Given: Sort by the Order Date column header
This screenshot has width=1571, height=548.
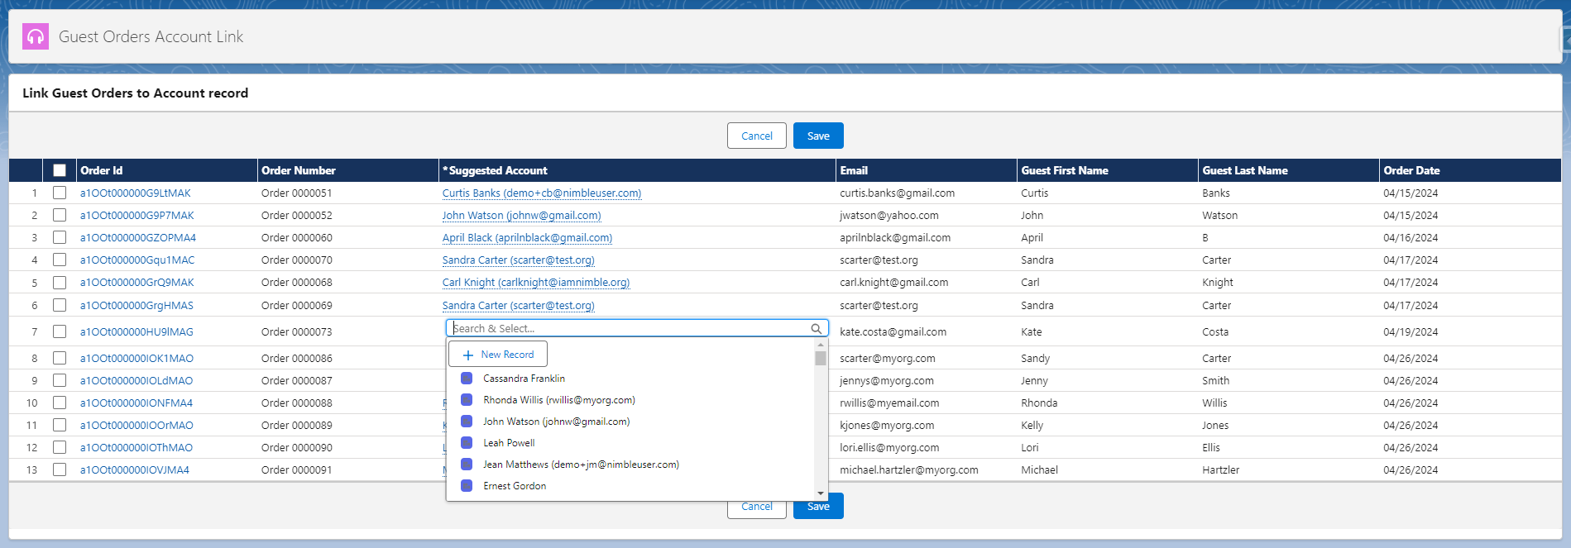Looking at the screenshot, I should [x=1411, y=170].
